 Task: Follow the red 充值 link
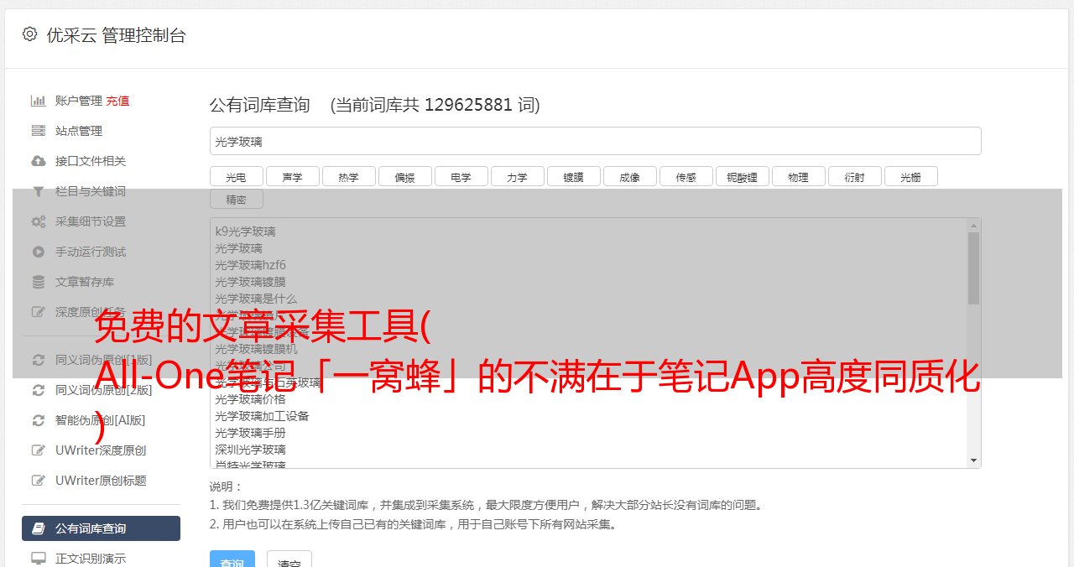(117, 101)
